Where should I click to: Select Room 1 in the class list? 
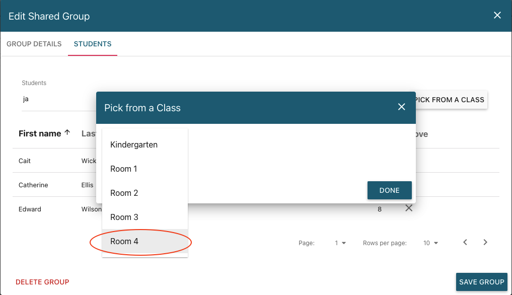pyautogui.click(x=124, y=169)
